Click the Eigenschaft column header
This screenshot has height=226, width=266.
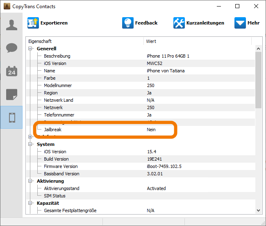click(85, 41)
